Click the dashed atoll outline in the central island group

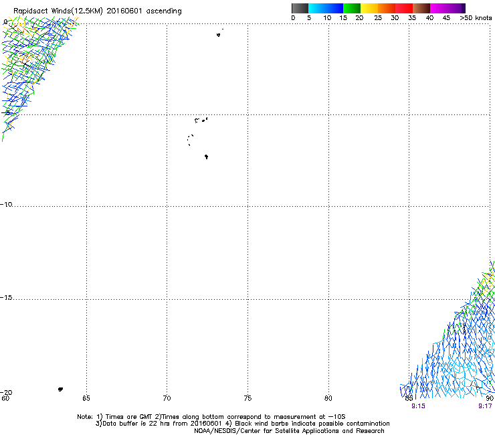pyautogui.click(x=190, y=140)
